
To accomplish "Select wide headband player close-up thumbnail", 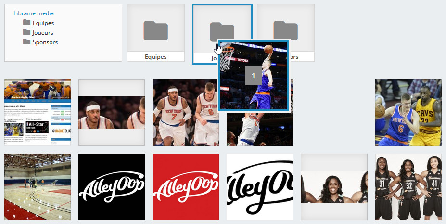I will click(112, 113).
